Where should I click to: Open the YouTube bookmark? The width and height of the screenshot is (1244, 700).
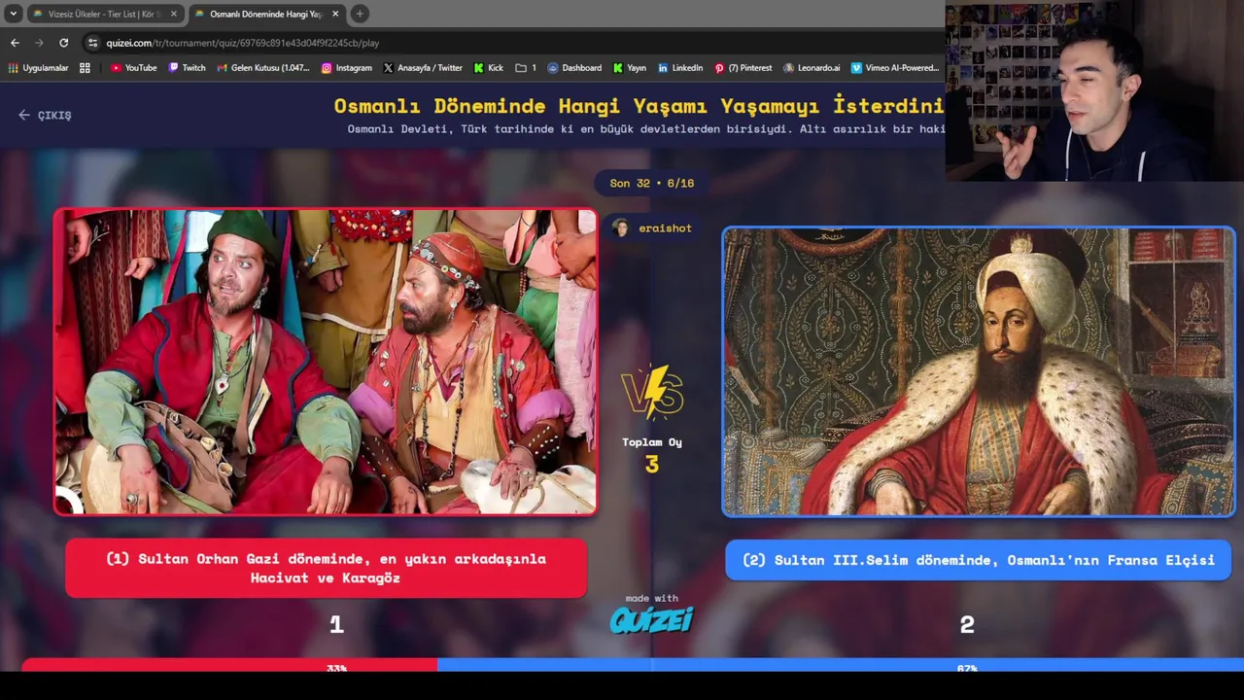(133, 68)
